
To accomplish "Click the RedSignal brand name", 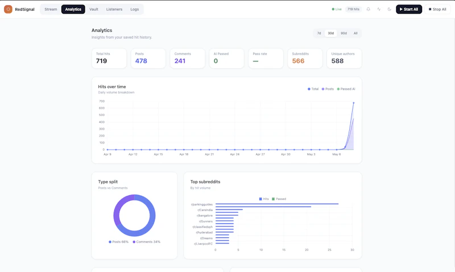I will 24,9.
